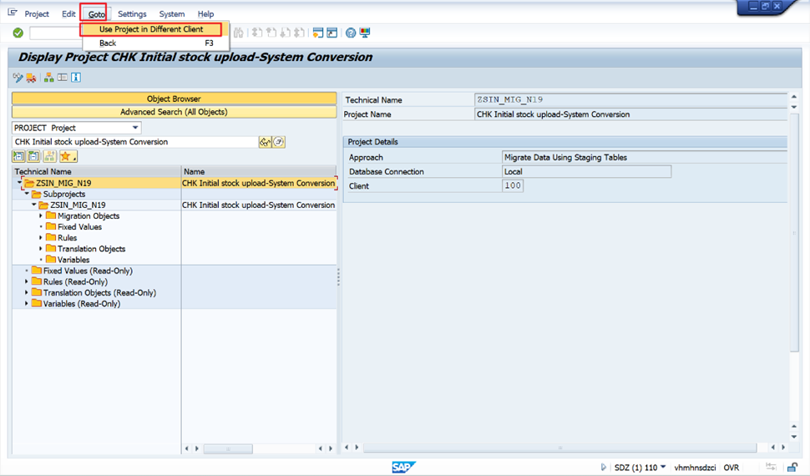Click the blue Information icon
This screenshot has width=810, height=476.
pos(76,78)
